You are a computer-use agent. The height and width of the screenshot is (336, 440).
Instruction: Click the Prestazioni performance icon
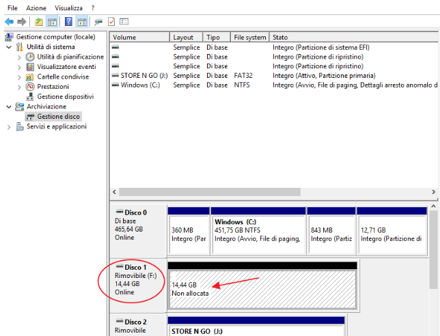pos(30,87)
